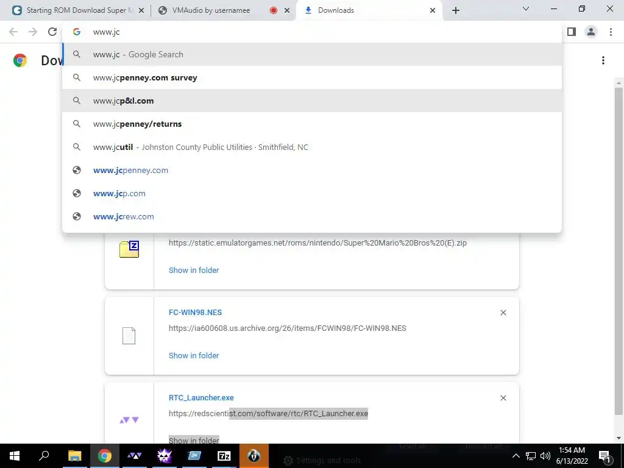Click the blank file icon for FC-WIN98.NES

(x=129, y=336)
